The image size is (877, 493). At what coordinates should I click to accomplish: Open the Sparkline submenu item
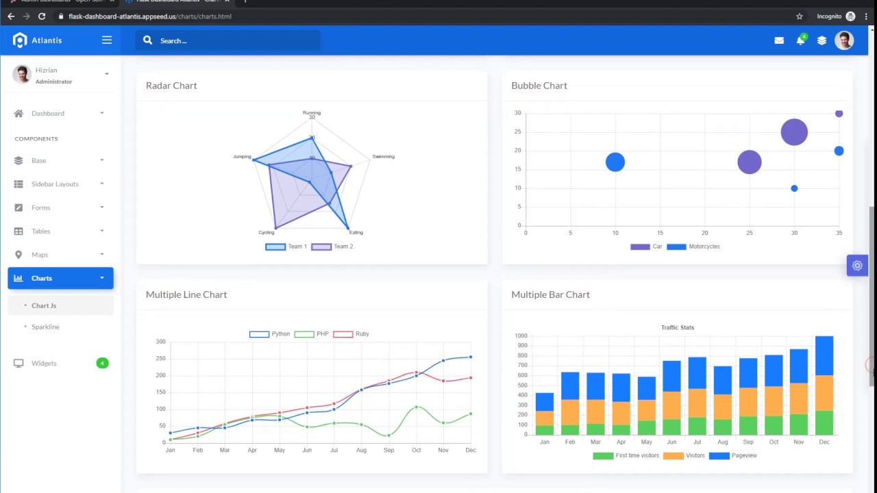tap(60, 327)
